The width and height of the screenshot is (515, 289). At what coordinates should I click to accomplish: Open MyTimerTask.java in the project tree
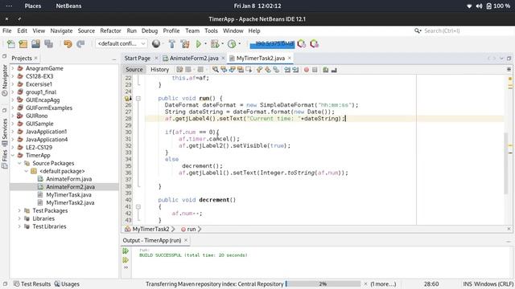tap(68, 195)
